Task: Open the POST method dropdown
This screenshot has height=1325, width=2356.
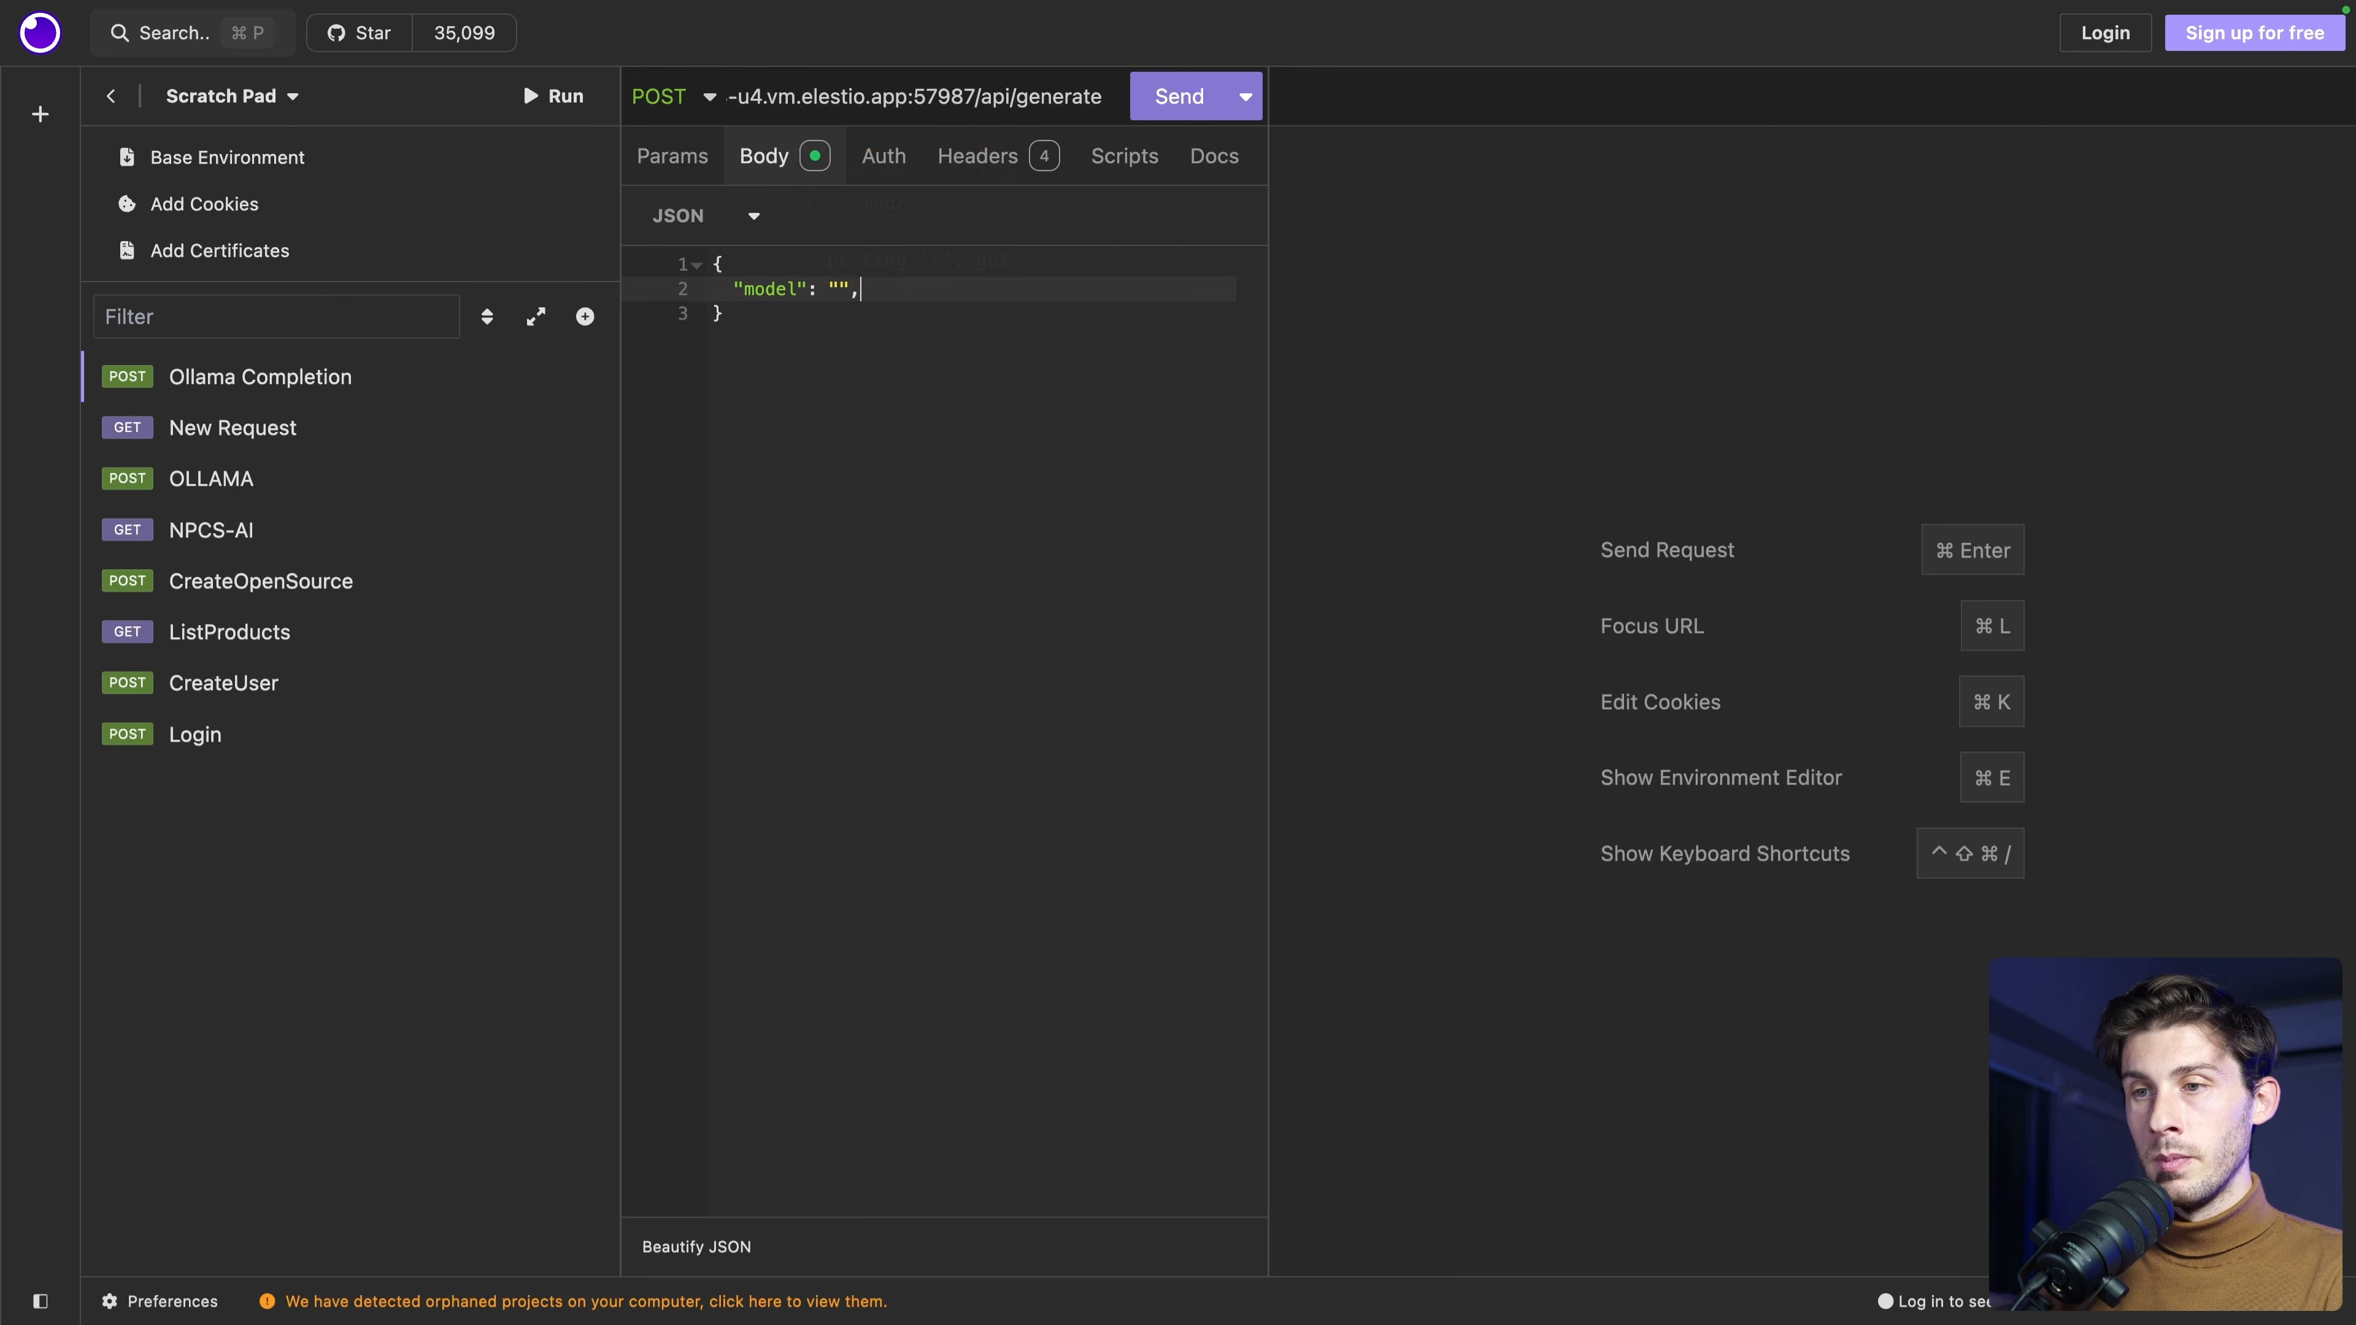Action: (x=673, y=96)
